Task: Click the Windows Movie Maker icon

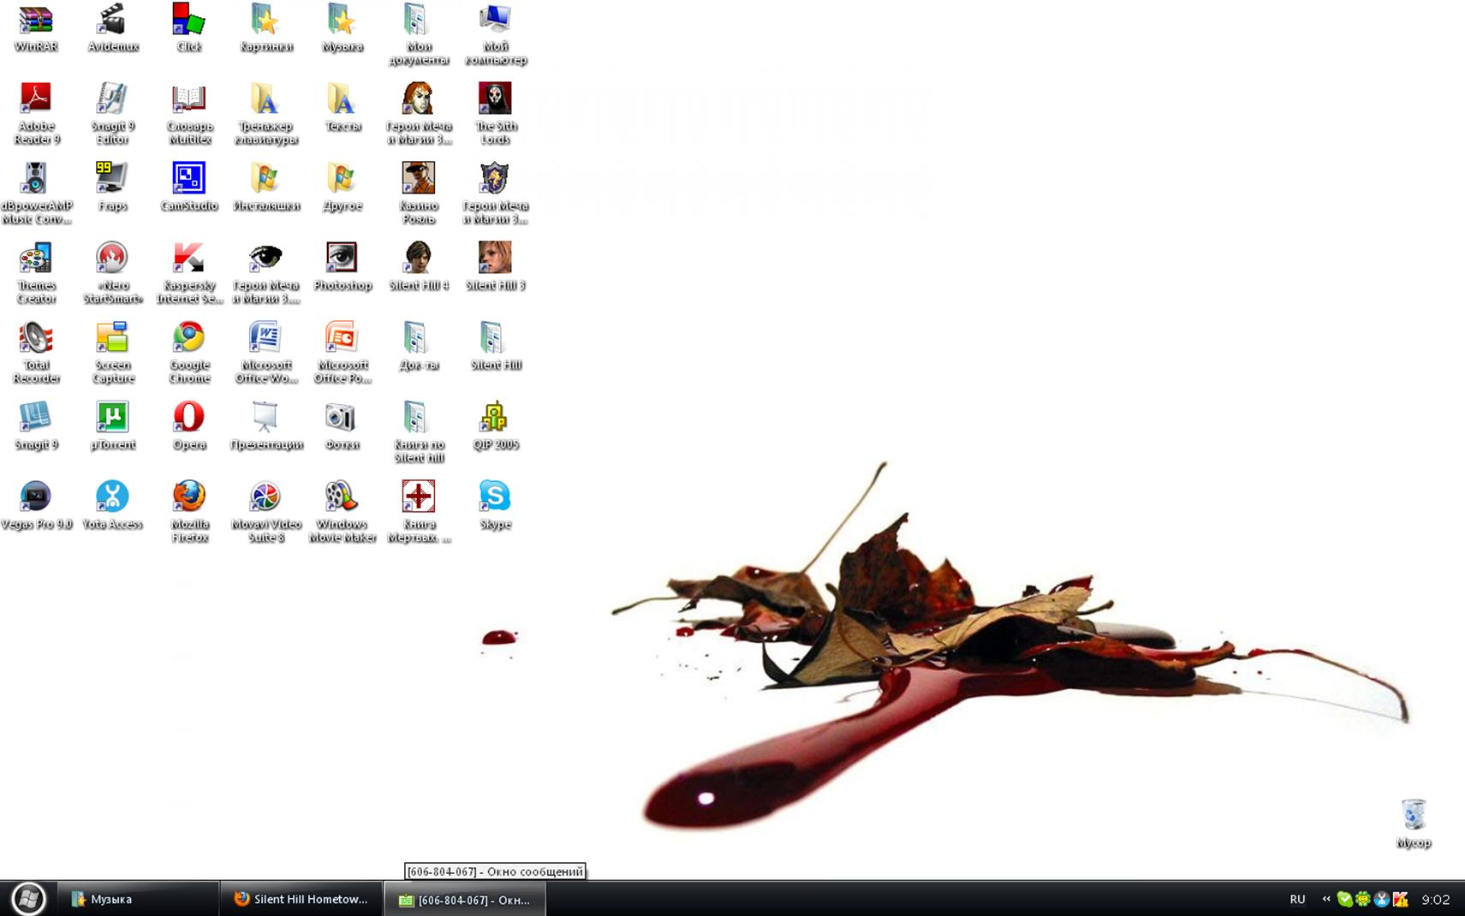Action: click(x=342, y=497)
